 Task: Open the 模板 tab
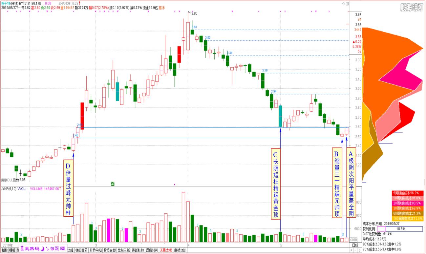coord(12,250)
